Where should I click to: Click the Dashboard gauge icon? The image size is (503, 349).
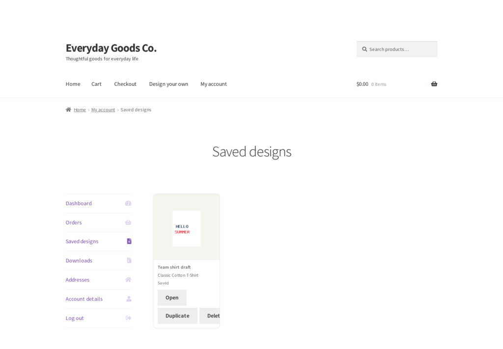pyautogui.click(x=128, y=203)
